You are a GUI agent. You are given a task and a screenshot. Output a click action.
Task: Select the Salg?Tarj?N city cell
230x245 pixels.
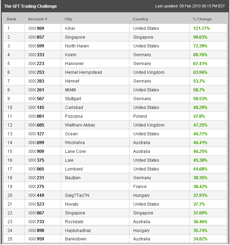point(77,195)
